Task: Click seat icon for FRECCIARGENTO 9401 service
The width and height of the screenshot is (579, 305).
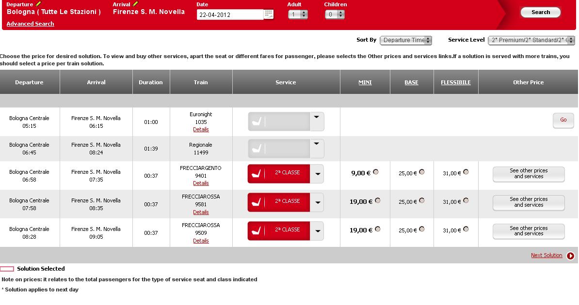Action: pyautogui.click(x=257, y=174)
